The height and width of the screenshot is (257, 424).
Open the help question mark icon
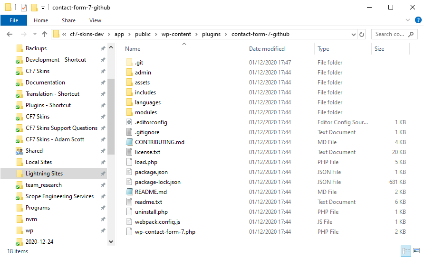(417, 20)
